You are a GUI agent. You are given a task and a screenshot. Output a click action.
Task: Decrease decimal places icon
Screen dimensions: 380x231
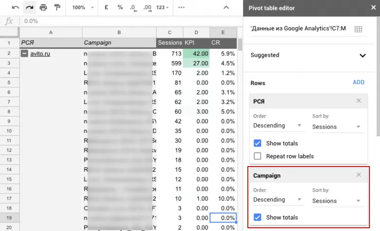click(x=133, y=8)
